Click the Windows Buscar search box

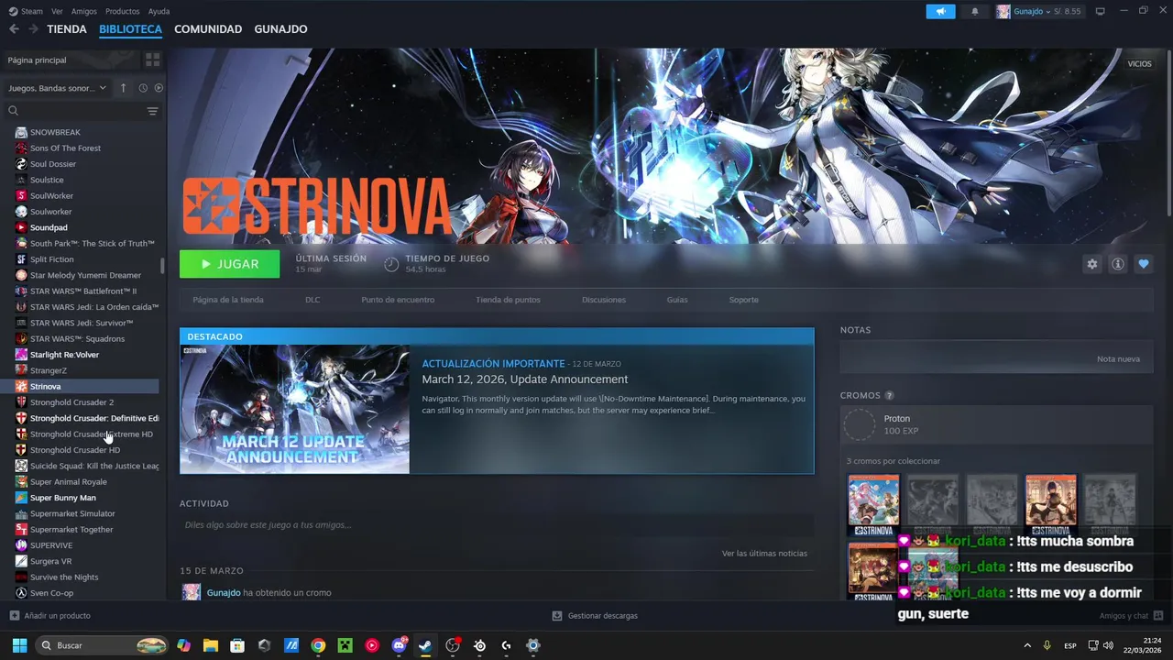pos(102,645)
